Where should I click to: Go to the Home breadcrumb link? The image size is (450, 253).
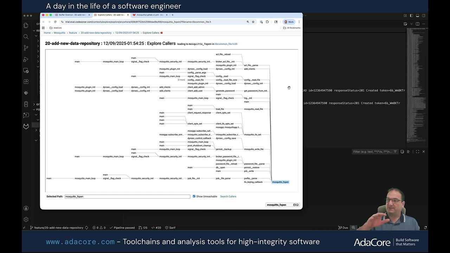pos(47,33)
